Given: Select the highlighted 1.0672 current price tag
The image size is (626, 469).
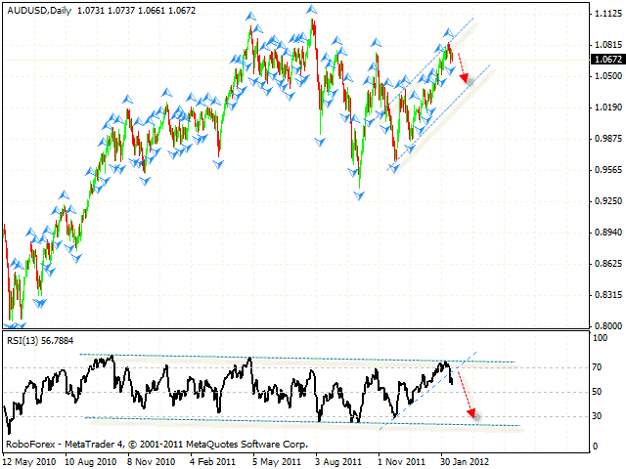Looking at the screenshot, I should (605, 59).
